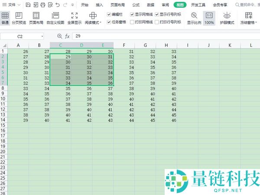Toggle Print Row/Column Headers (打印行号列标) checkbox

[x=157, y=22]
